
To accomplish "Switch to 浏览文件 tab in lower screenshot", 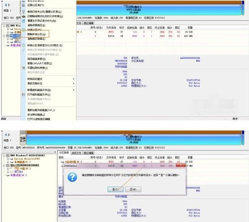I will point(76,153).
